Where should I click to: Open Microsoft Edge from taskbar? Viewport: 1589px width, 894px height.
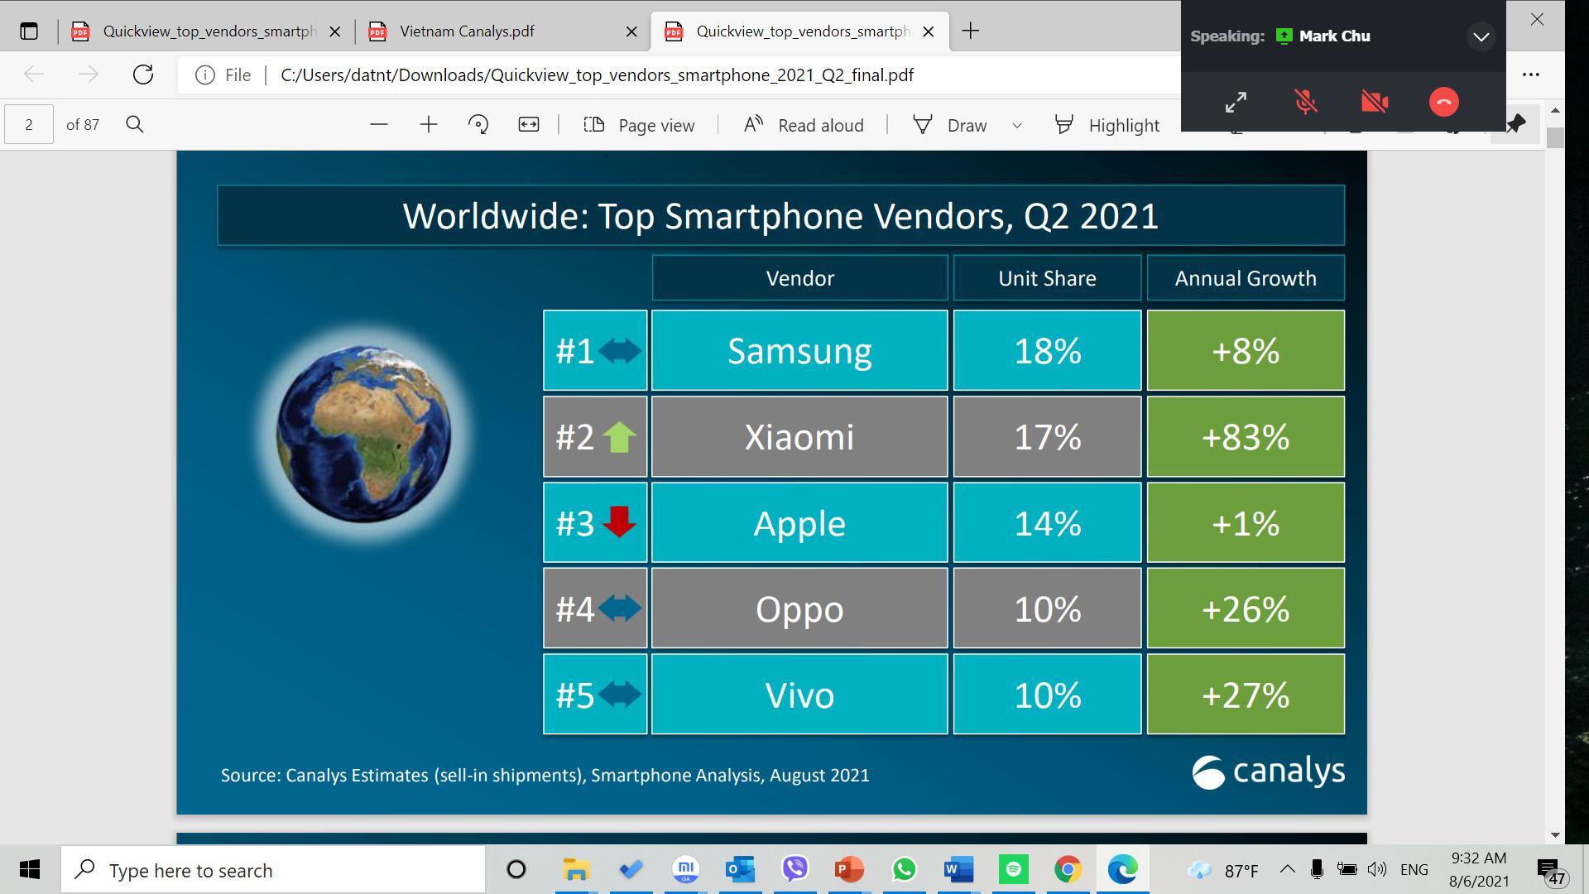[1122, 870]
